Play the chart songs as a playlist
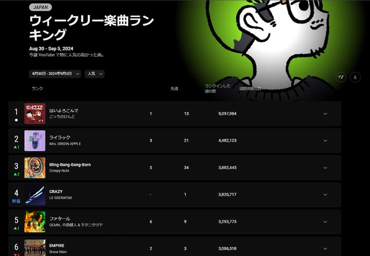 pyautogui.click(x=340, y=77)
